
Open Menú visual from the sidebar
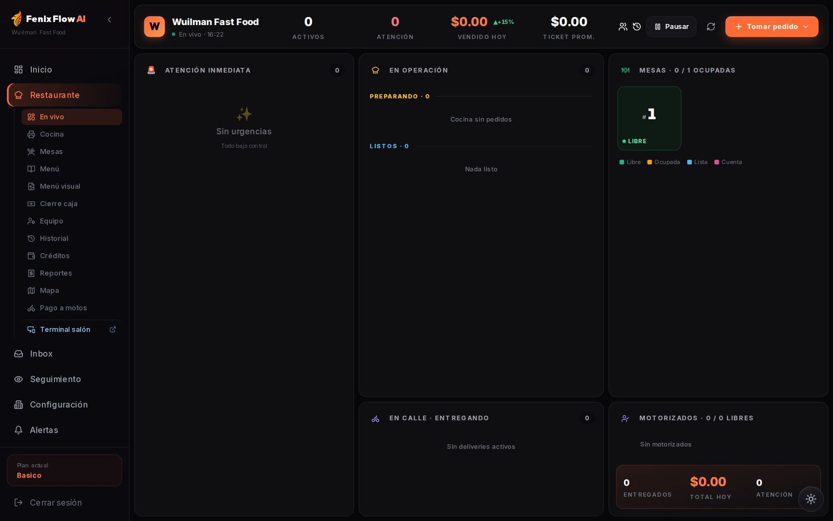[x=72, y=187]
